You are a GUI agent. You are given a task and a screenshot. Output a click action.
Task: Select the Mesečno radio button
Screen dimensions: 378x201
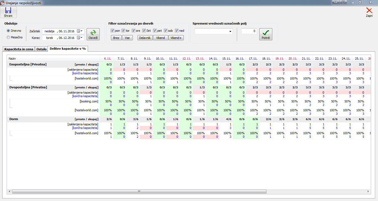[x=8, y=37]
